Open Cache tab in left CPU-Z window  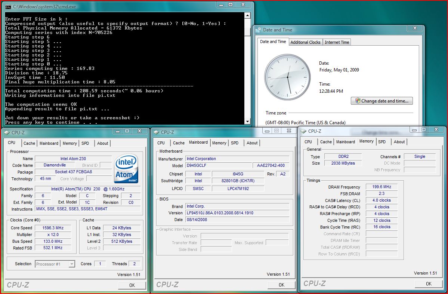[x=29, y=143]
